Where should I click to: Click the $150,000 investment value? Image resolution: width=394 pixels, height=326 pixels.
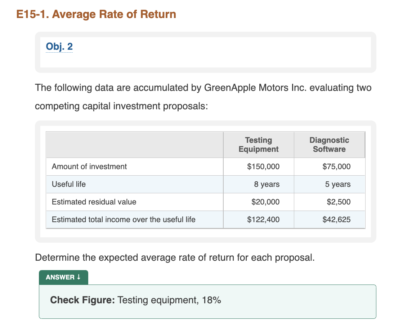click(x=263, y=167)
